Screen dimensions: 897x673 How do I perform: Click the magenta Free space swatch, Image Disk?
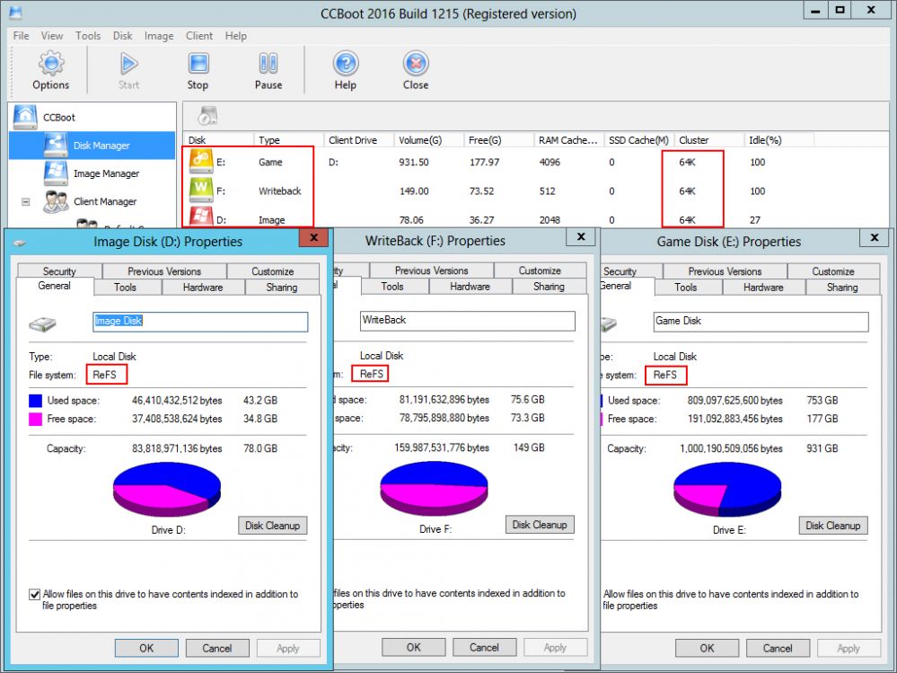tap(36, 419)
